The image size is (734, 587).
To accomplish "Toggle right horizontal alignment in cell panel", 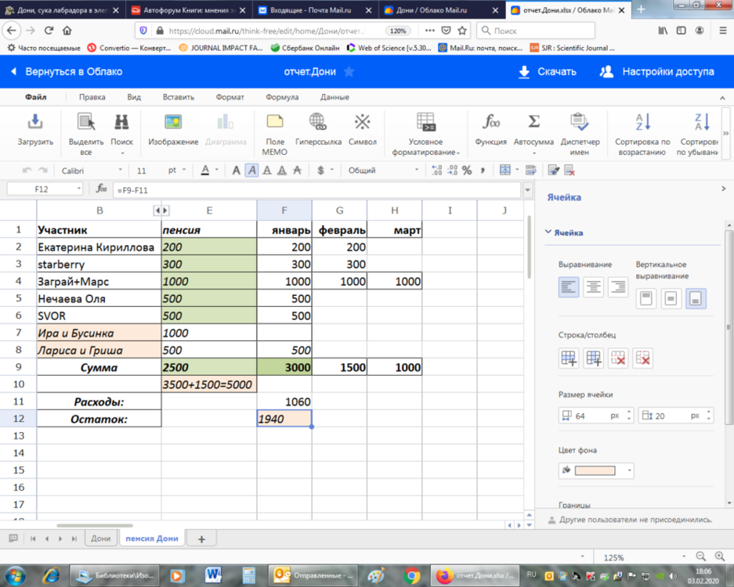I will pos(618,287).
